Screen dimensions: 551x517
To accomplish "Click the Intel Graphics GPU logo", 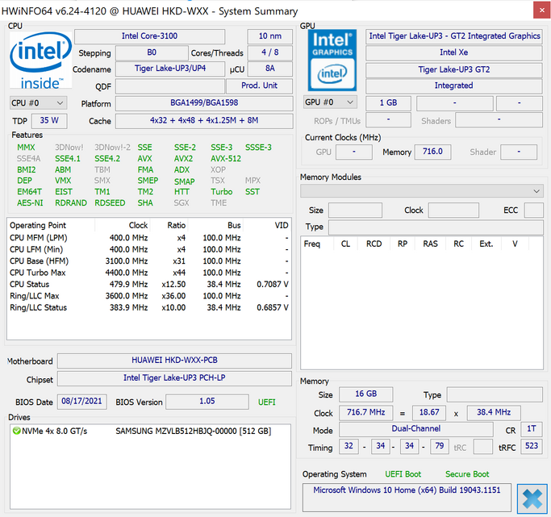I will point(332,60).
